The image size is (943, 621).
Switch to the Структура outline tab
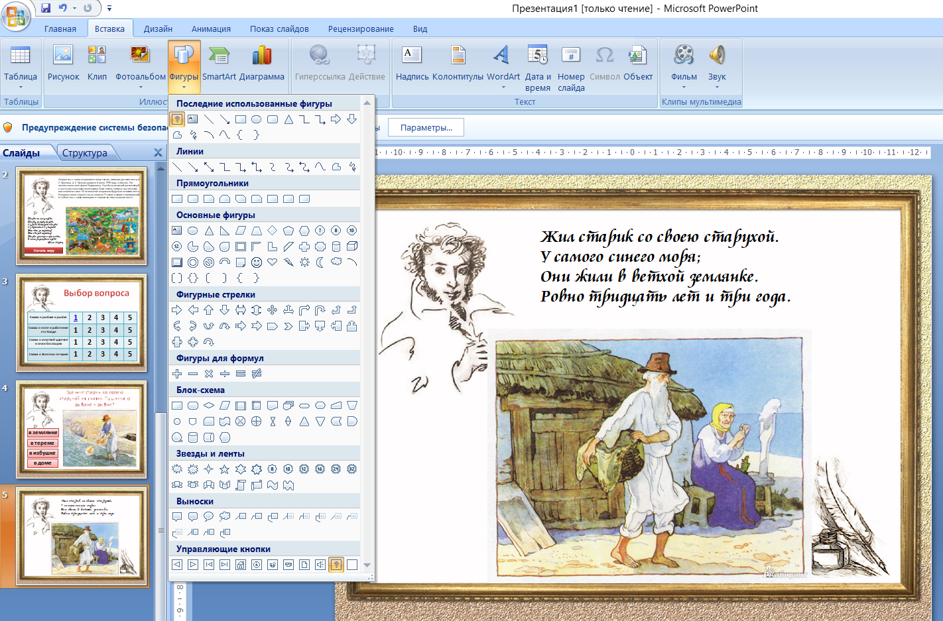(85, 152)
